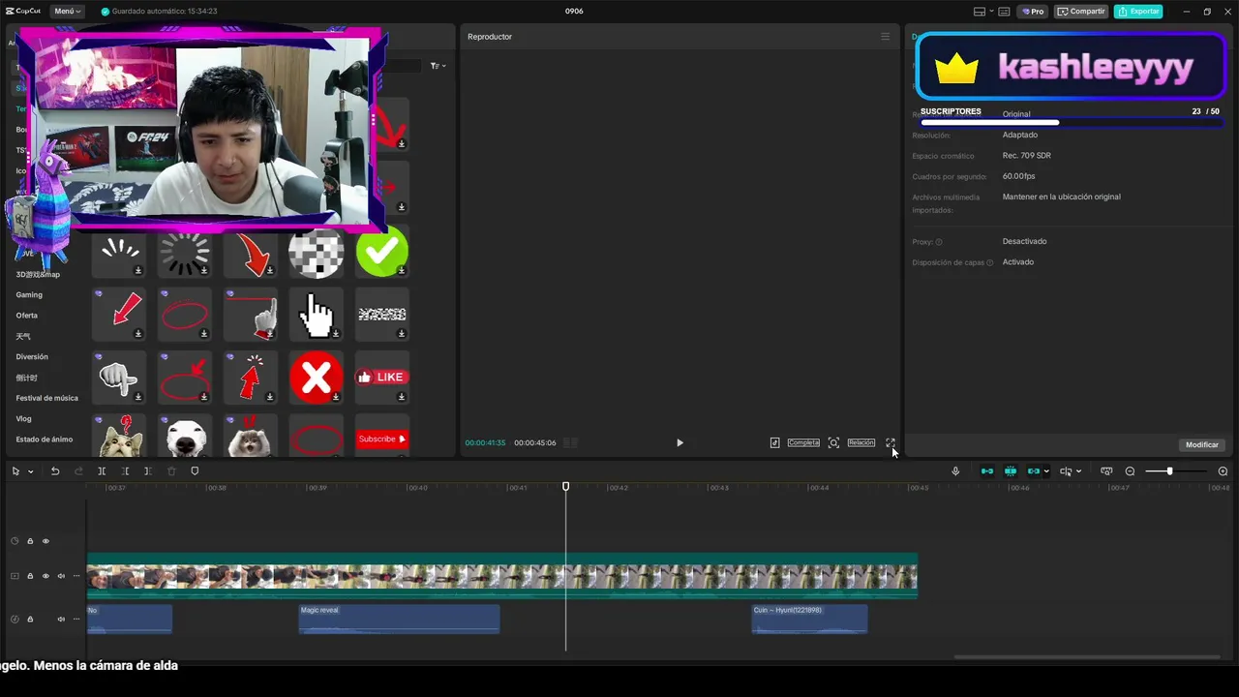Screen dimensions: 1239x697
Task: Select the question-mark cat sticker
Action: [x=119, y=436]
